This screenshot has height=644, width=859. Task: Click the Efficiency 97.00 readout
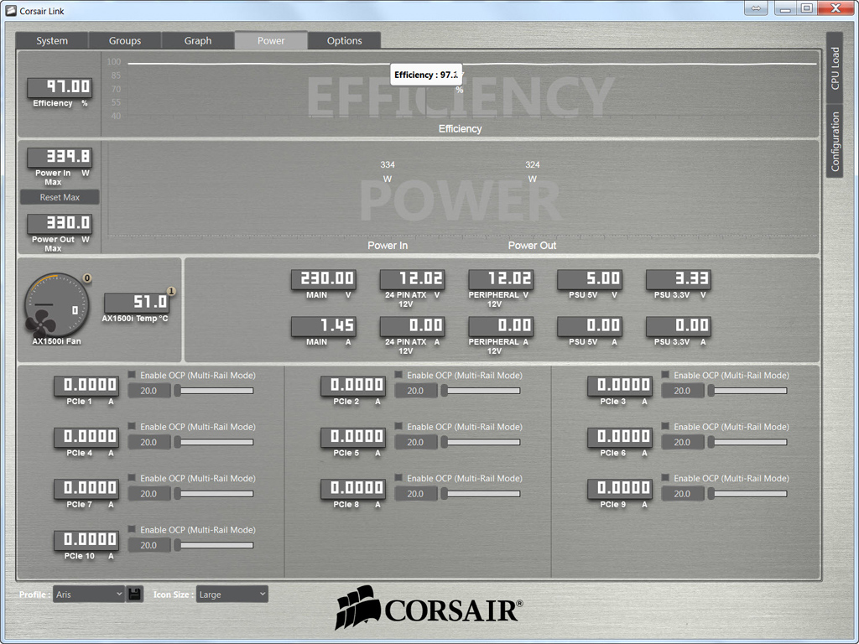(60, 86)
